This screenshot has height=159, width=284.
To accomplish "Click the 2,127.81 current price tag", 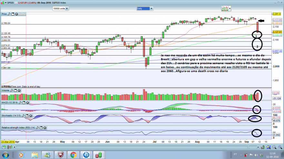I will [x=277, y=32].
